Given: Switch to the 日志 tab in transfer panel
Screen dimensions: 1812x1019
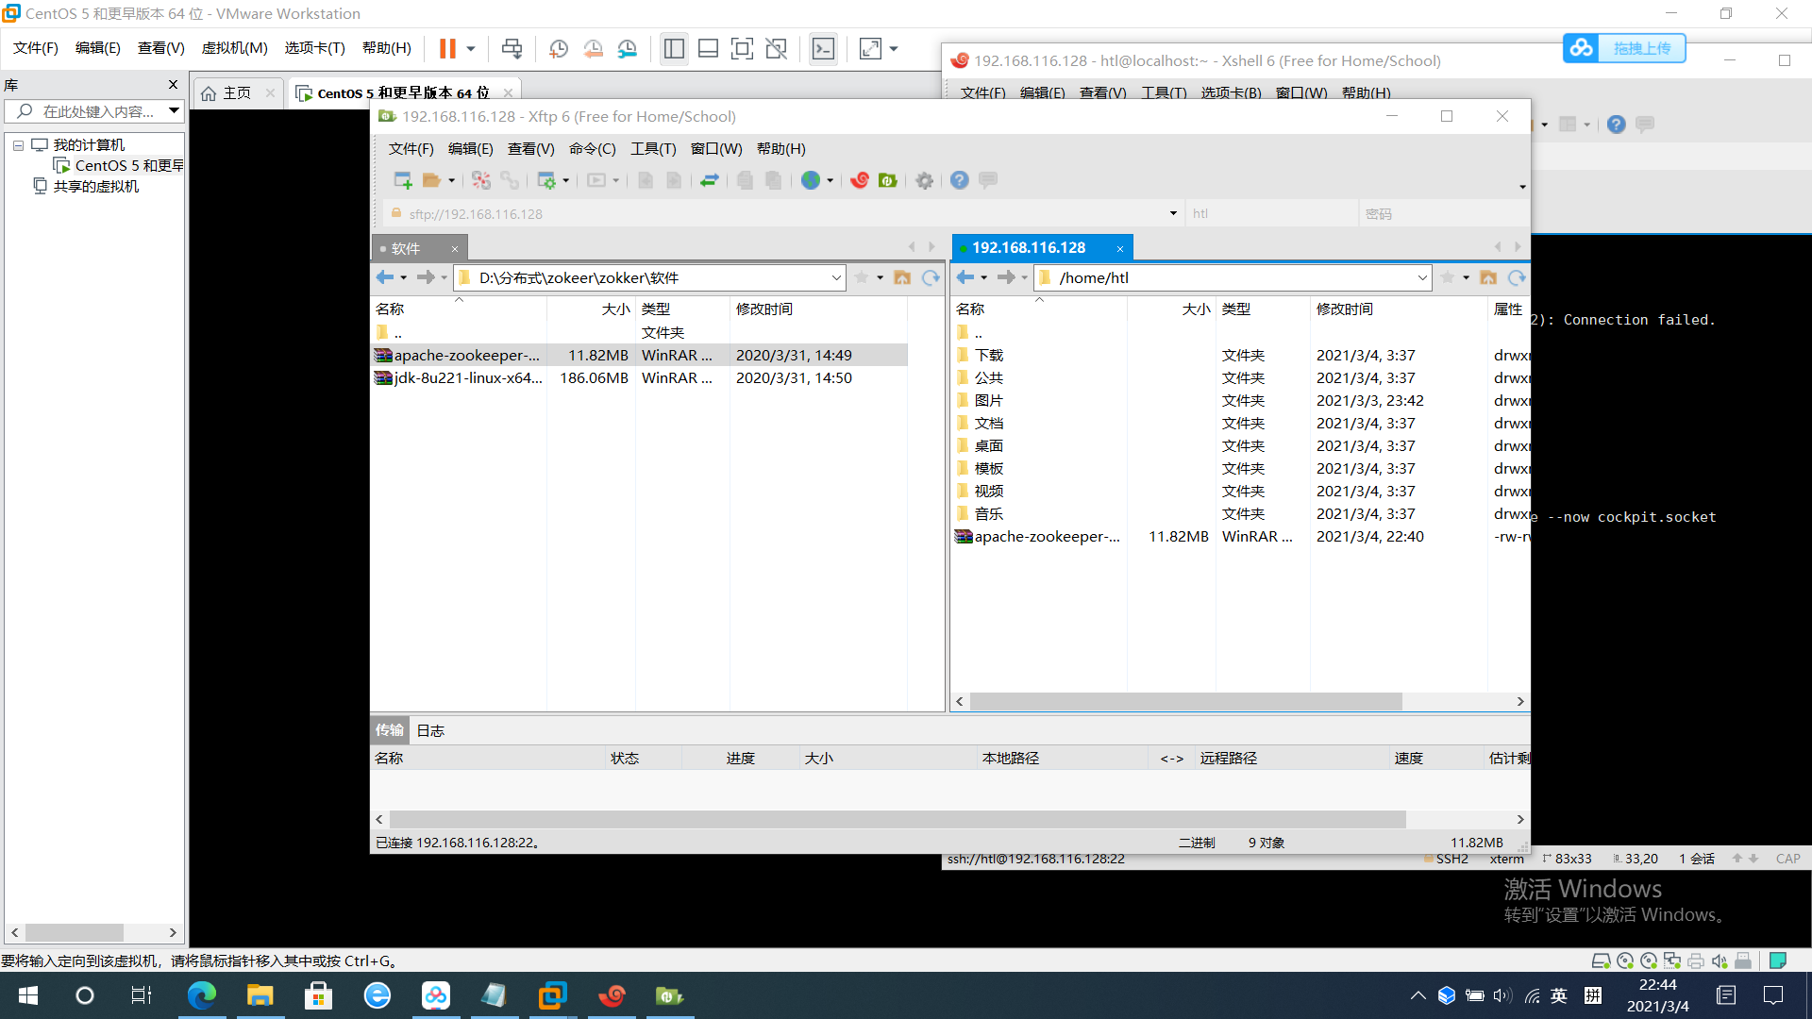Looking at the screenshot, I should tap(430, 730).
